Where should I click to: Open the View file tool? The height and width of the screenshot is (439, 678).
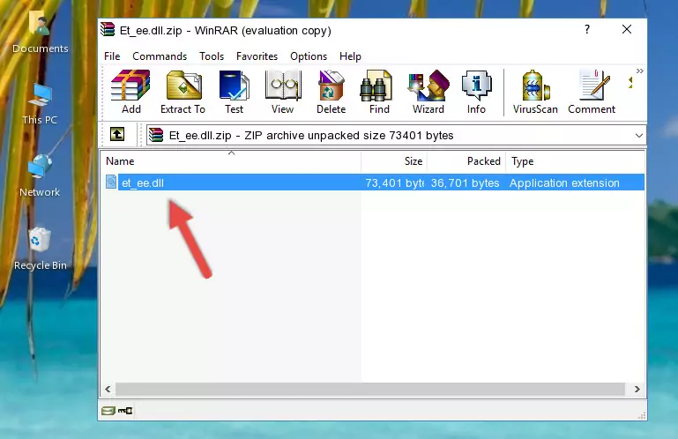[283, 93]
